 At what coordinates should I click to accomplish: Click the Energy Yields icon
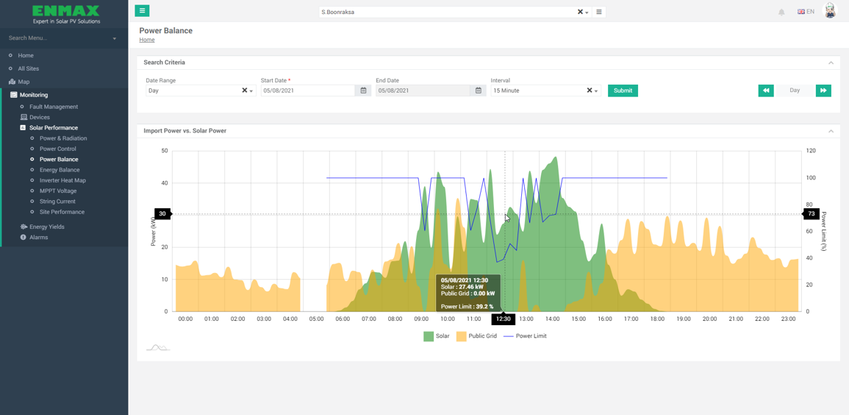[x=24, y=227]
